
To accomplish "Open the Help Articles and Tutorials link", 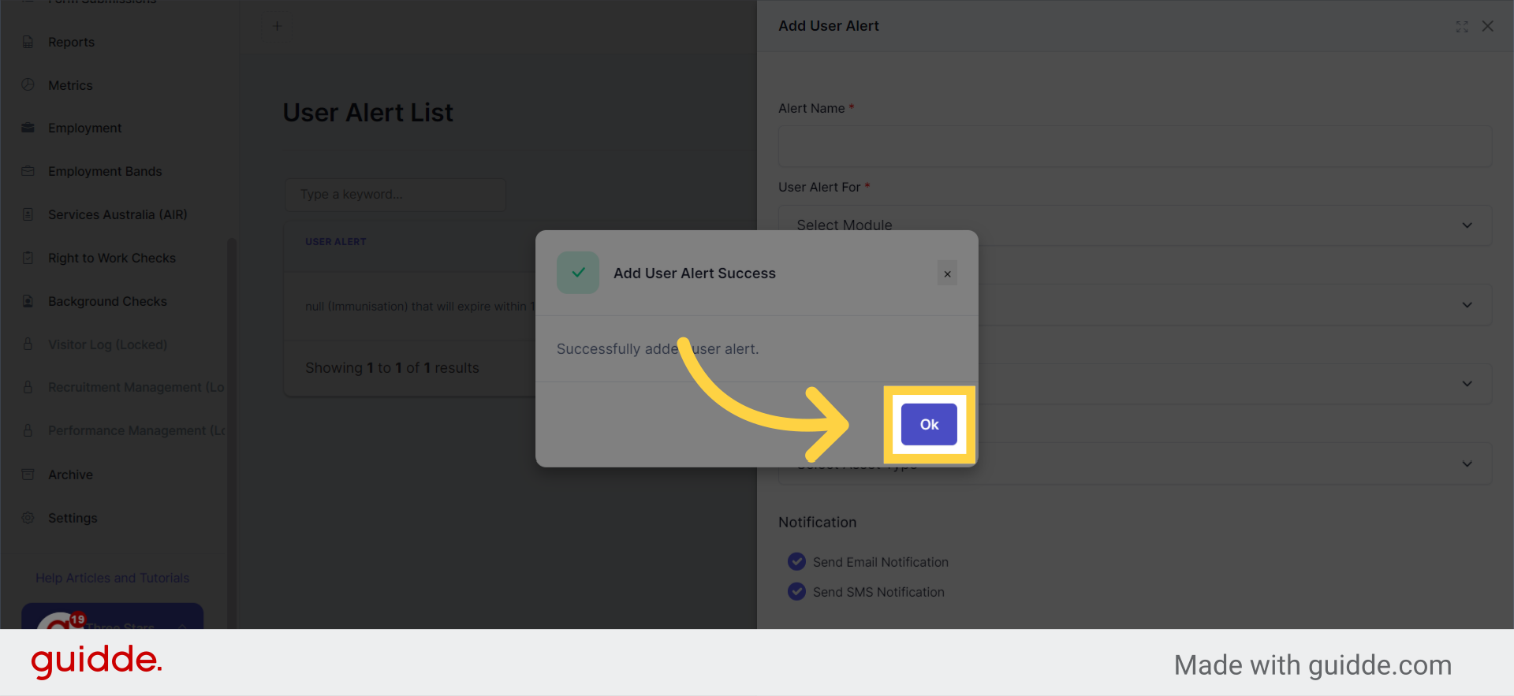I will pyautogui.click(x=112, y=578).
